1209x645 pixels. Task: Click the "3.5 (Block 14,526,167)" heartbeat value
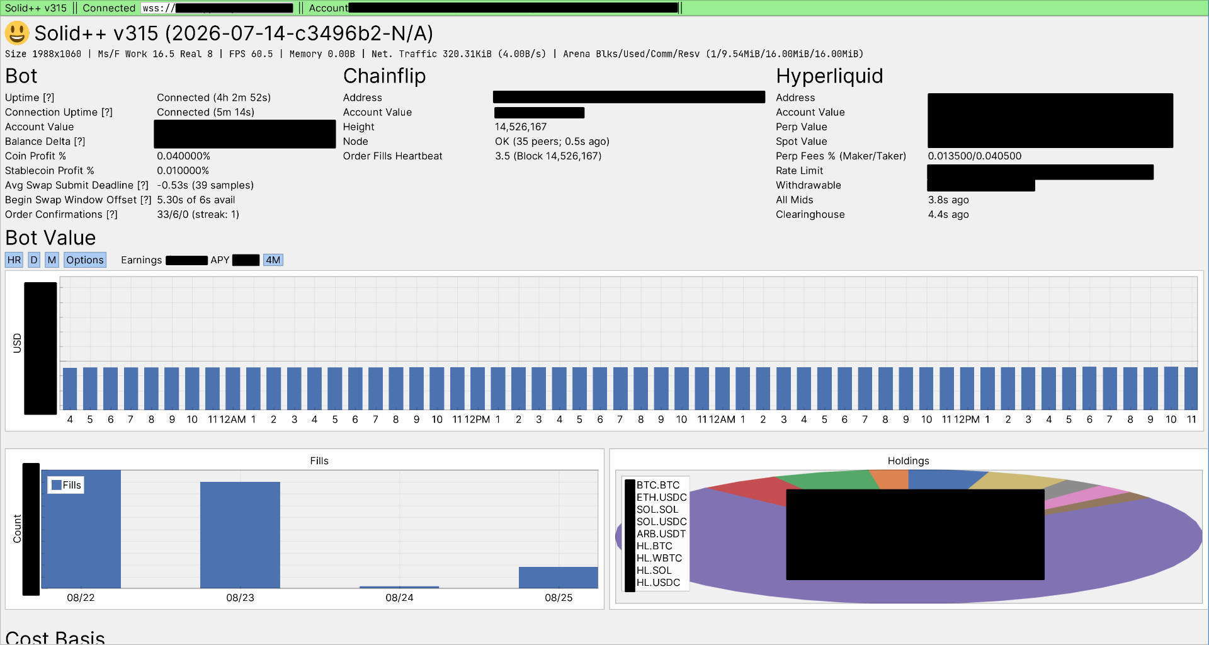coord(548,156)
